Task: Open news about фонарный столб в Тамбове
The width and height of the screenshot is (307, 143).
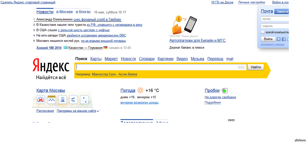Action: click(97, 19)
